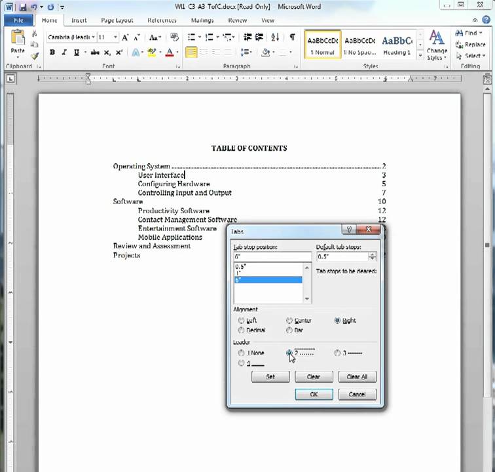The height and width of the screenshot is (472, 495).
Task: Click OK in the Tabs dialog
Action: (314, 395)
